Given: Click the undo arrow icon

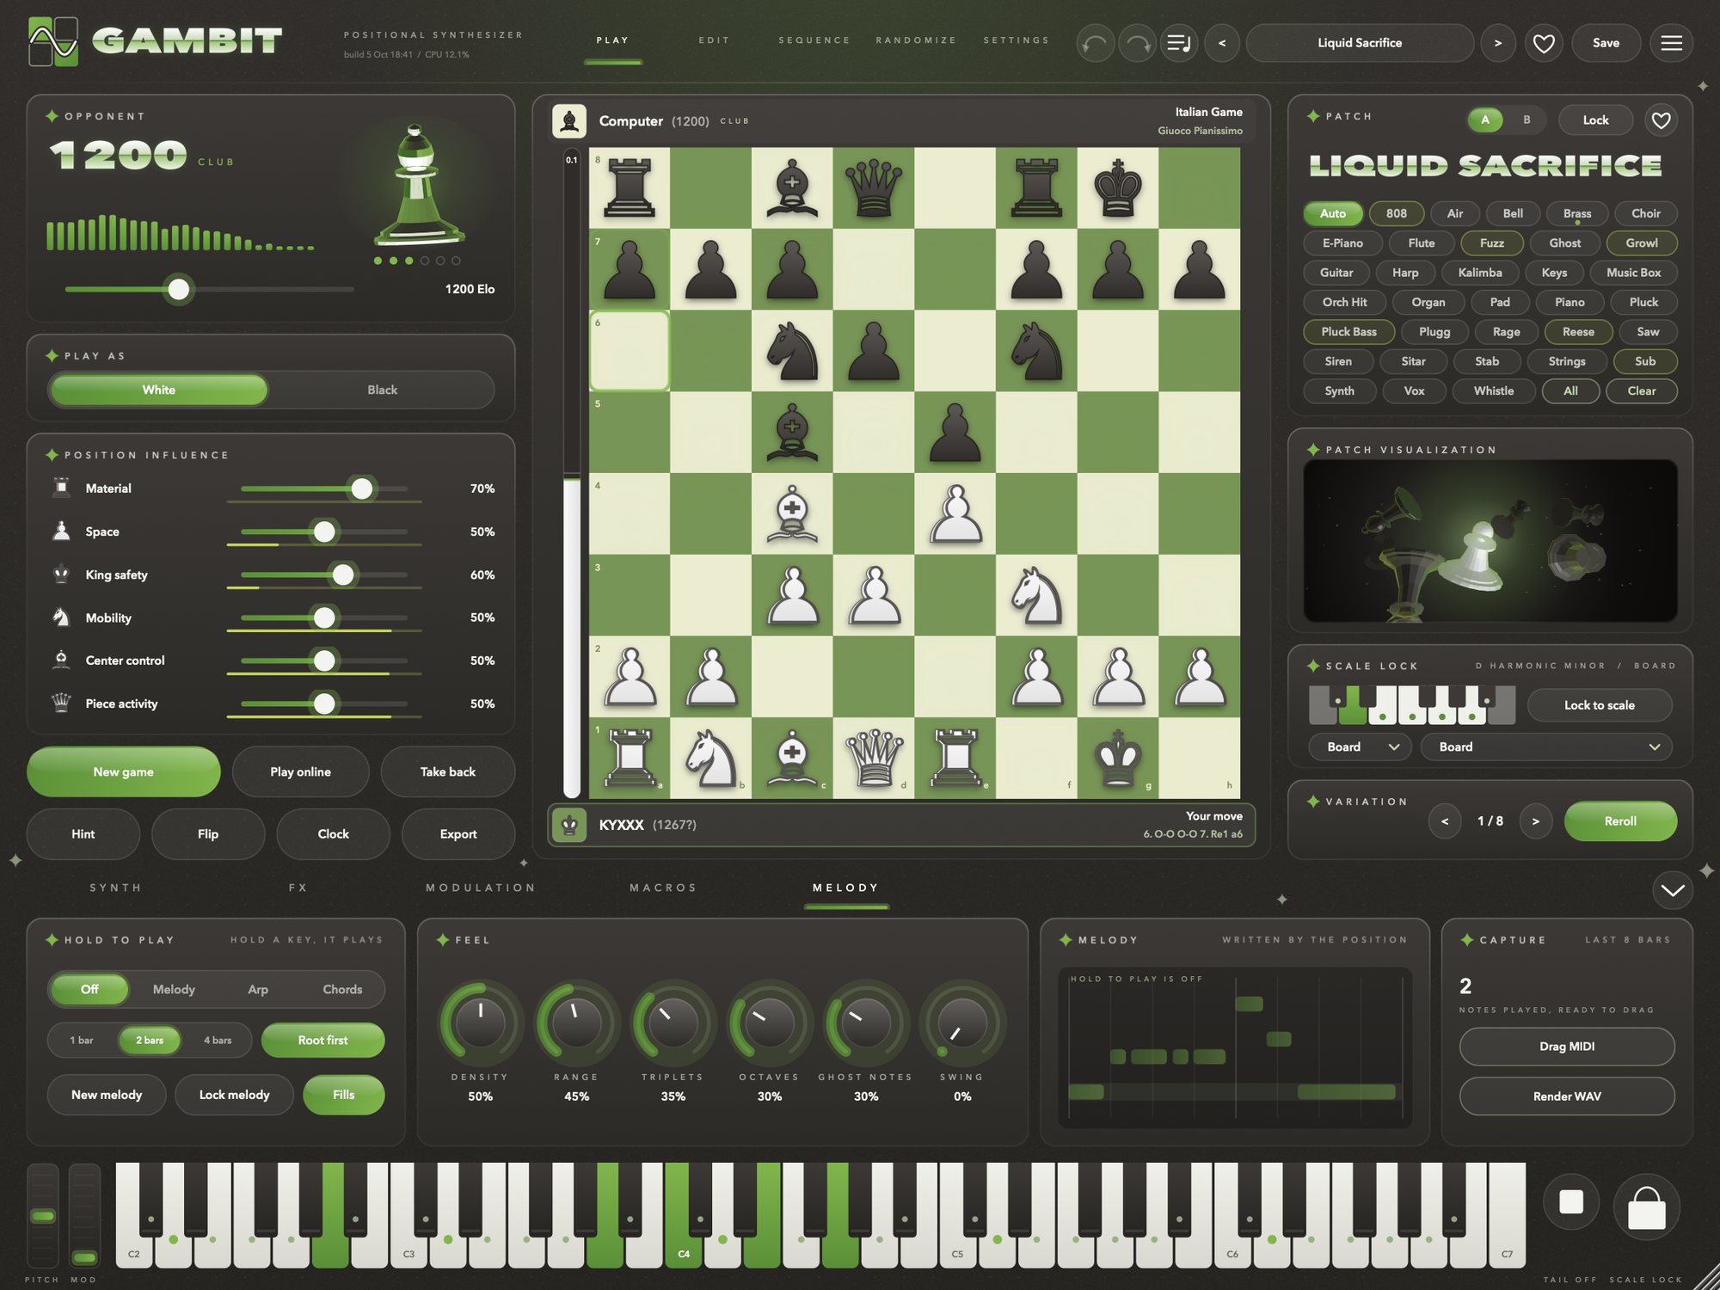Looking at the screenshot, I should (x=1095, y=43).
